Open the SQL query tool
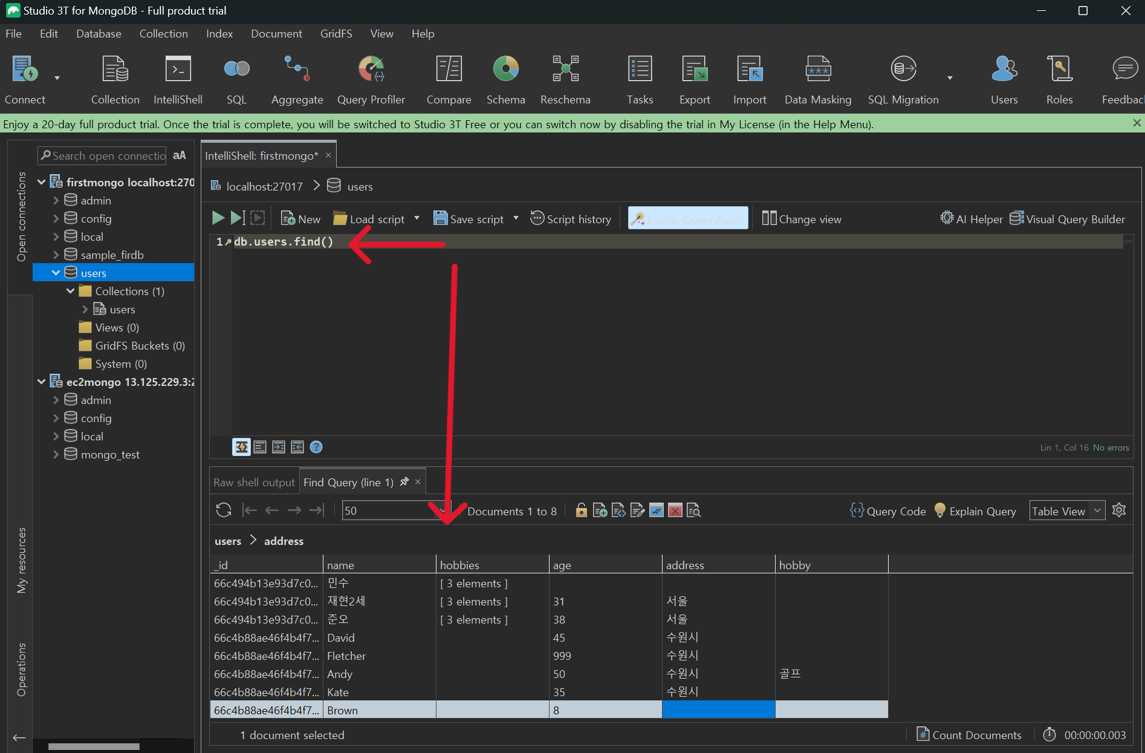Viewport: 1145px width, 753px height. tap(236, 80)
